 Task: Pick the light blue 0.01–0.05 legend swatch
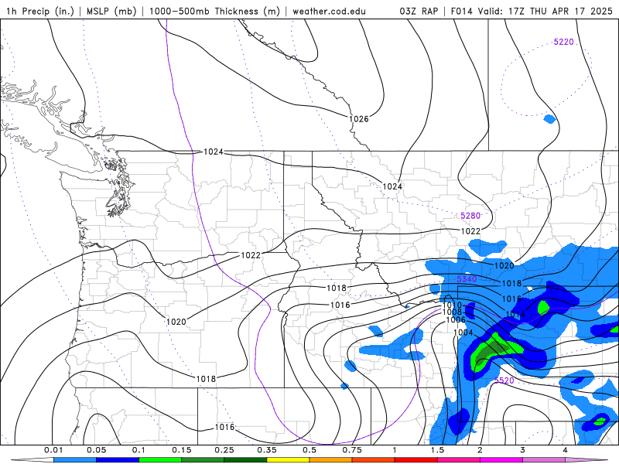pos(75,460)
